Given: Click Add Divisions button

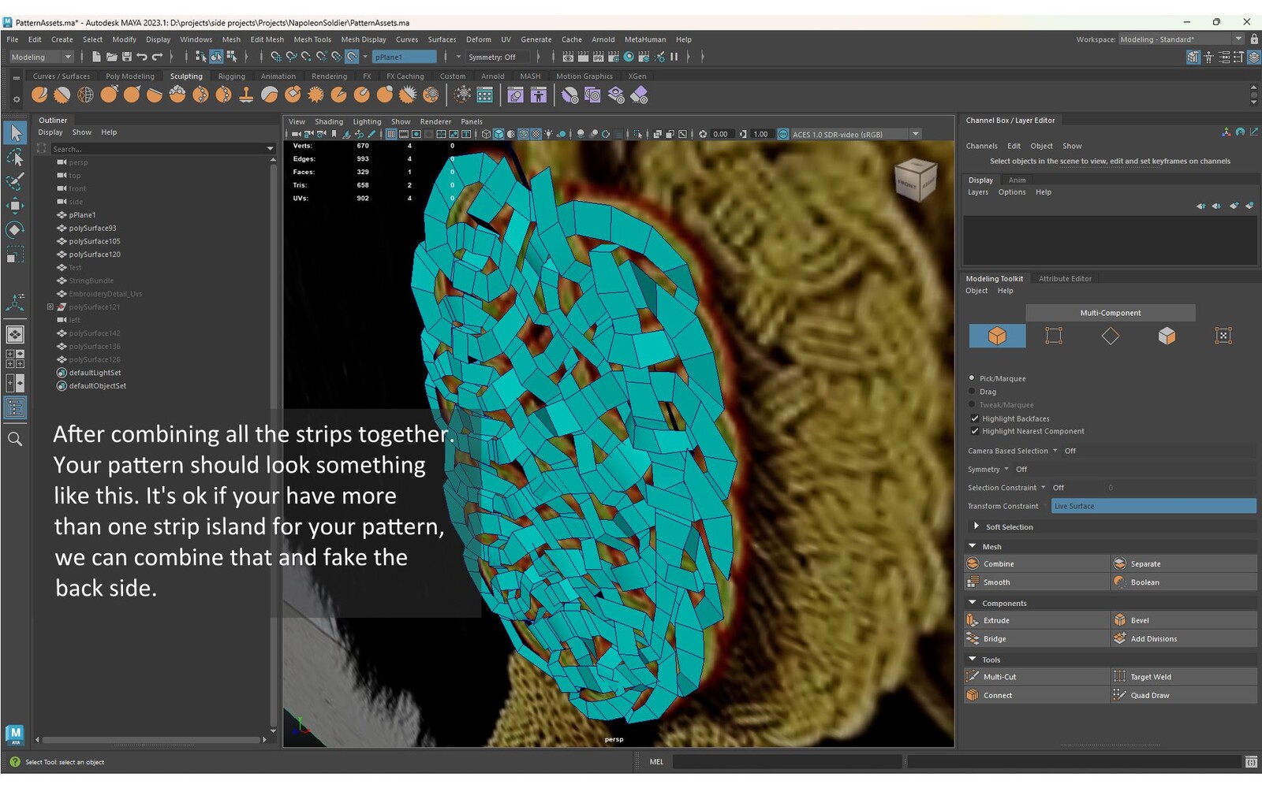Looking at the screenshot, I should click(x=1184, y=639).
